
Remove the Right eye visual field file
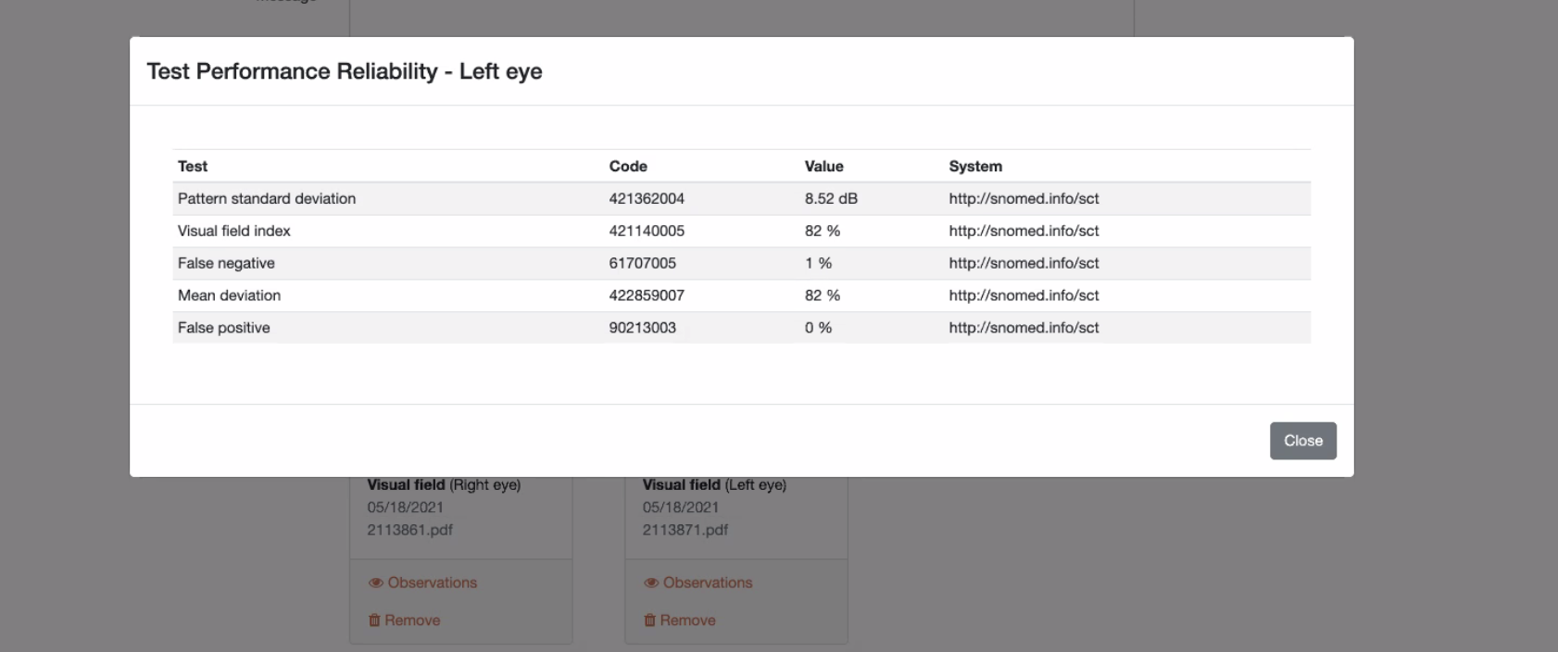404,621
